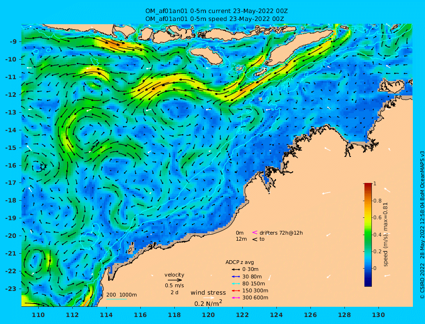Click the colorbar tick value 0.6
425x324 pixels.
(377, 217)
